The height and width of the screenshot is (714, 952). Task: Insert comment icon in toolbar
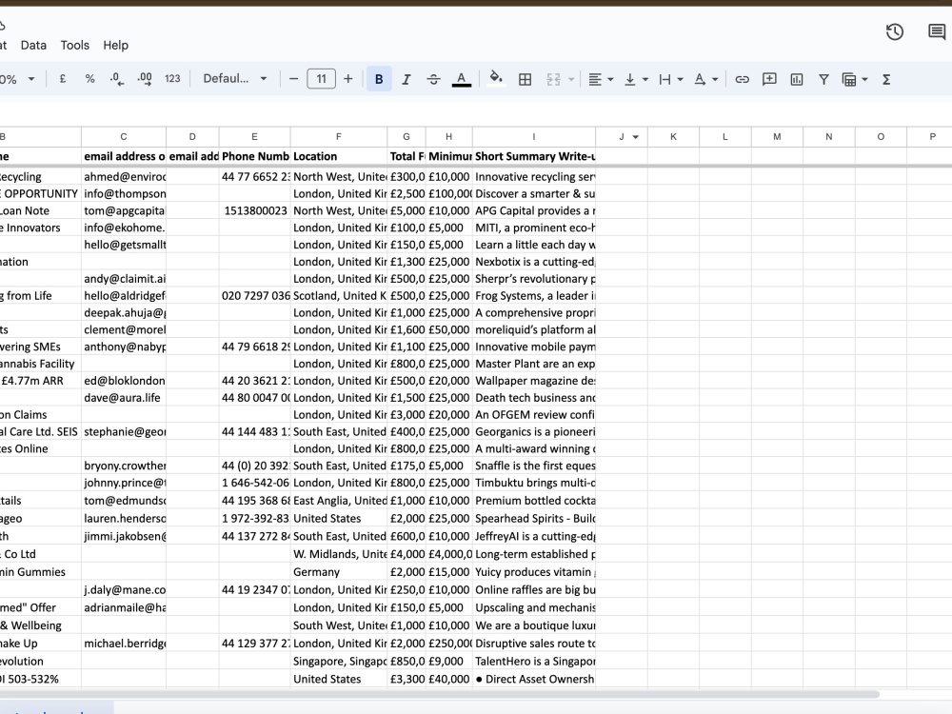pyautogui.click(x=769, y=79)
